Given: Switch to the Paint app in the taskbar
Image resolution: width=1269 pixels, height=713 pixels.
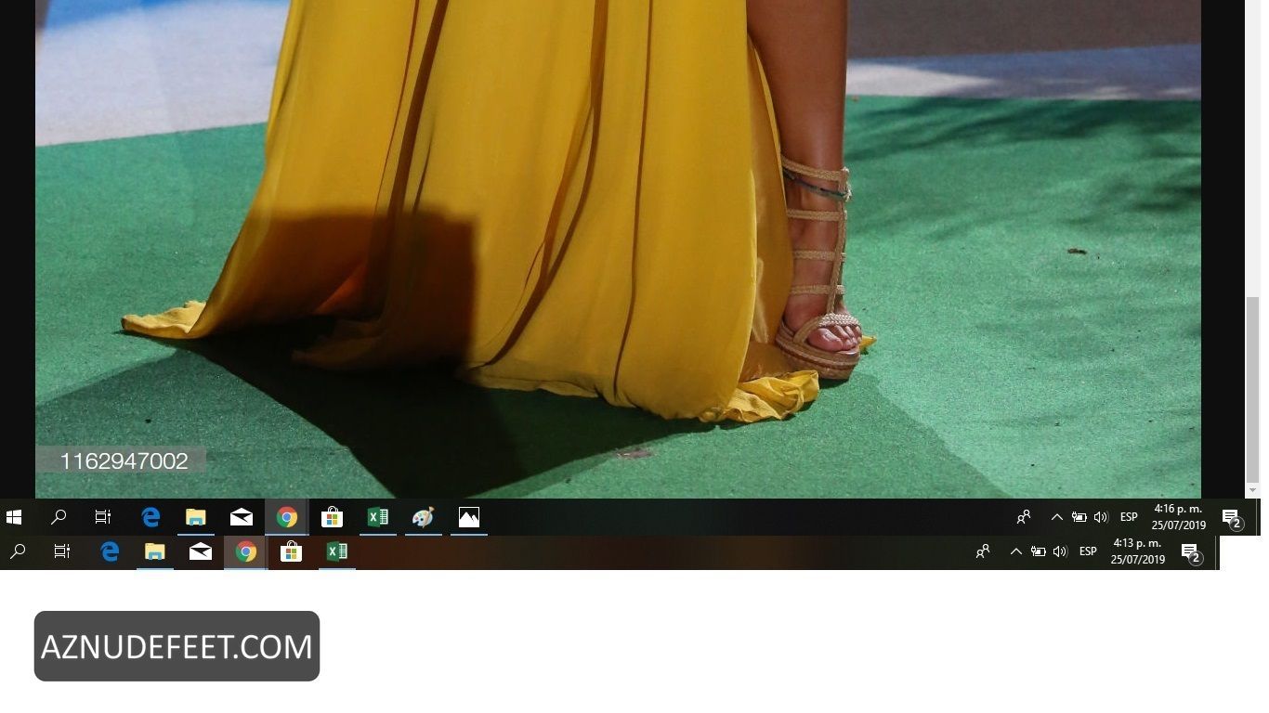Looking at the screenshot, I should [423, 517].
